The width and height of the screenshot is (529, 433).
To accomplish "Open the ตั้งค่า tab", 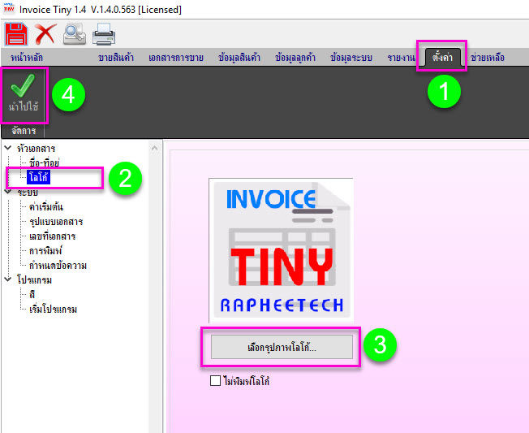I will pyautogui.click(x=442, y=58).
